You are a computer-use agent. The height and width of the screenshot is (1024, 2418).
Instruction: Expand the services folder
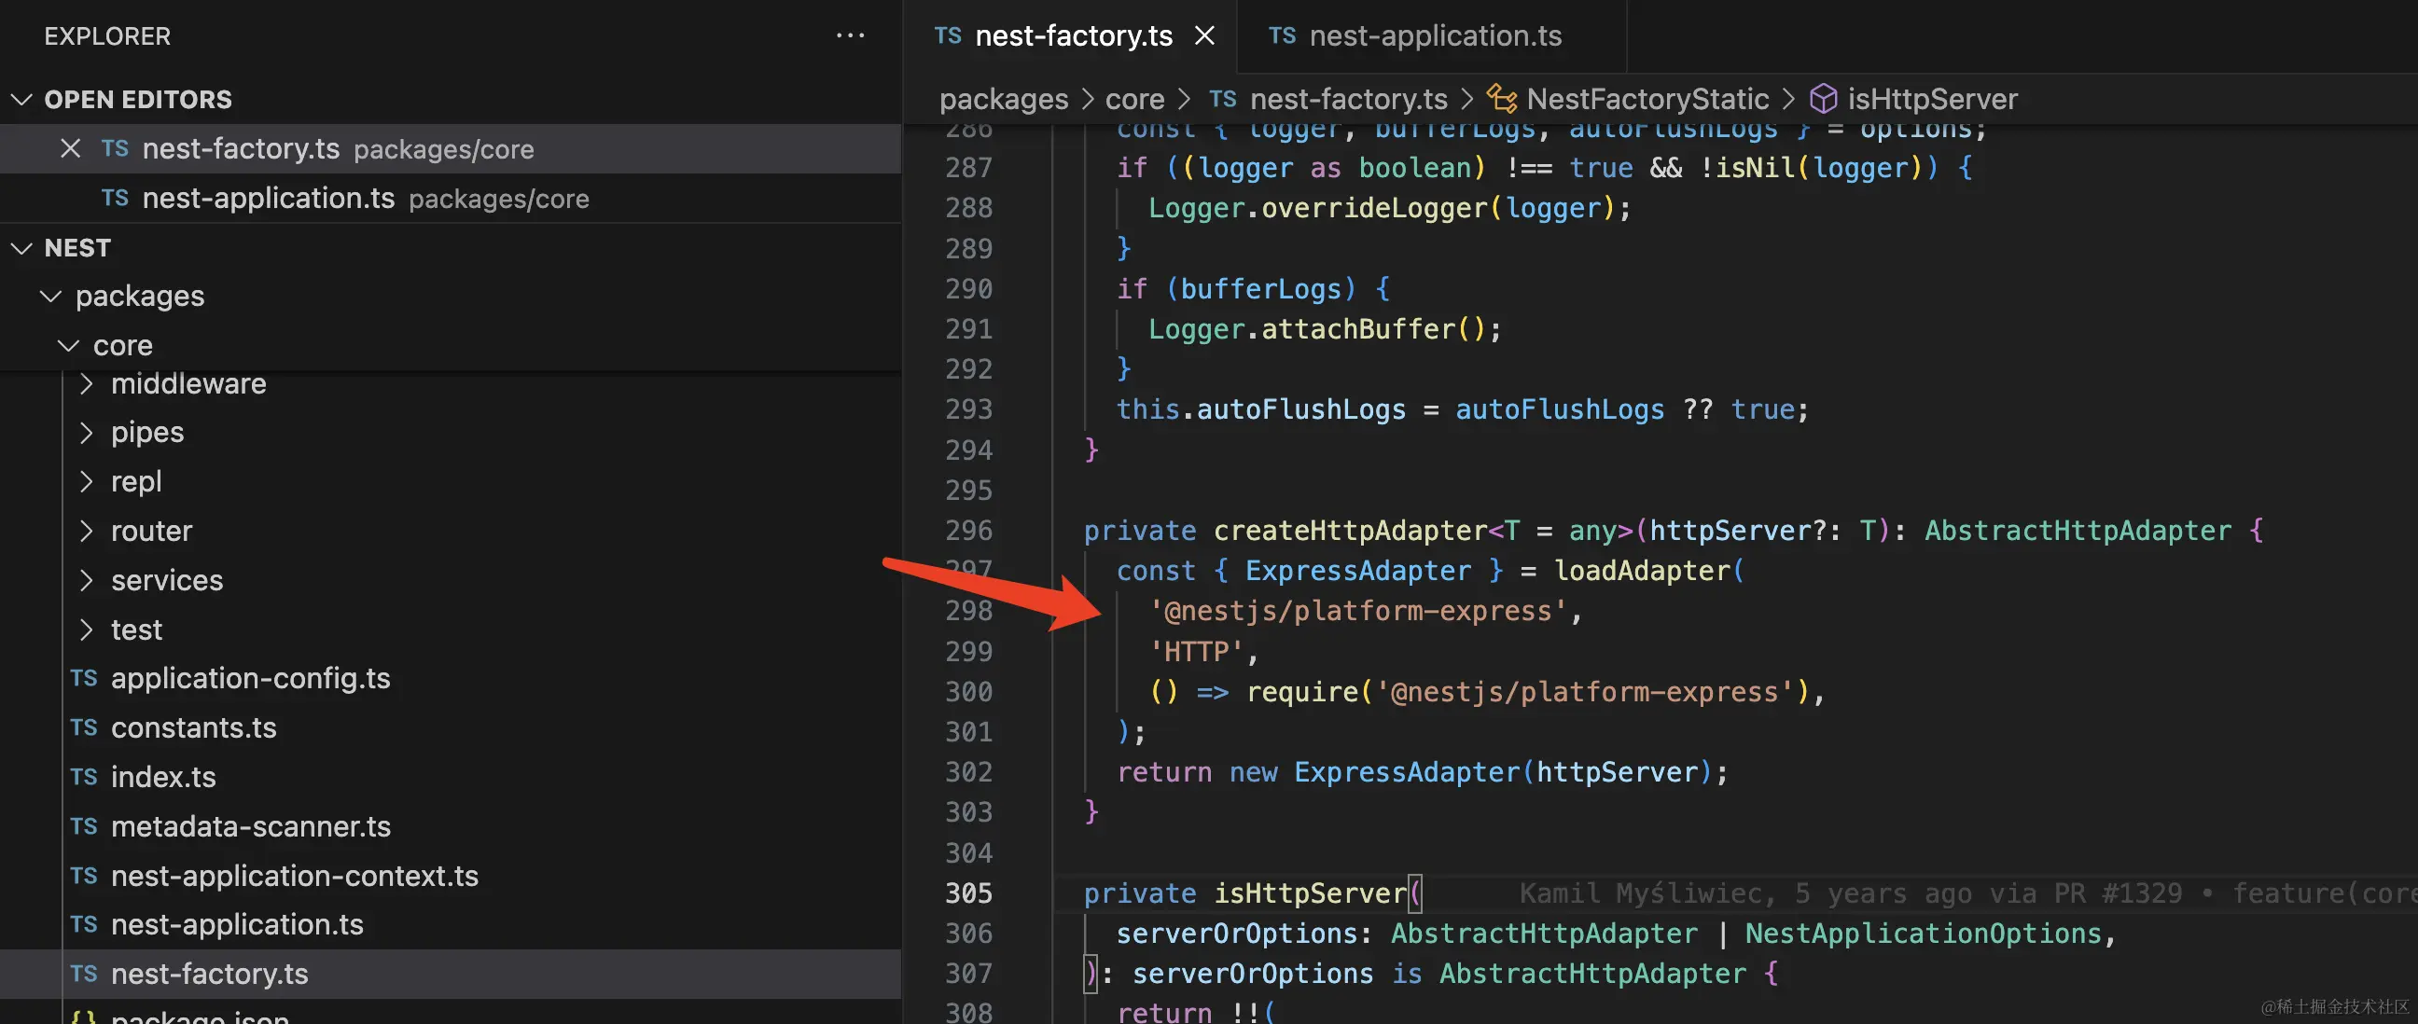point(87,580)
